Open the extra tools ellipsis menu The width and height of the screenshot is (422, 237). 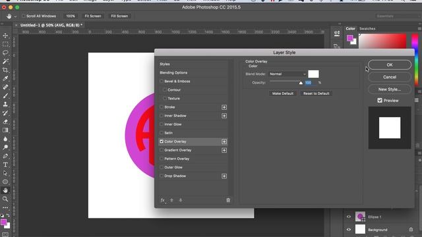point(5,207)
